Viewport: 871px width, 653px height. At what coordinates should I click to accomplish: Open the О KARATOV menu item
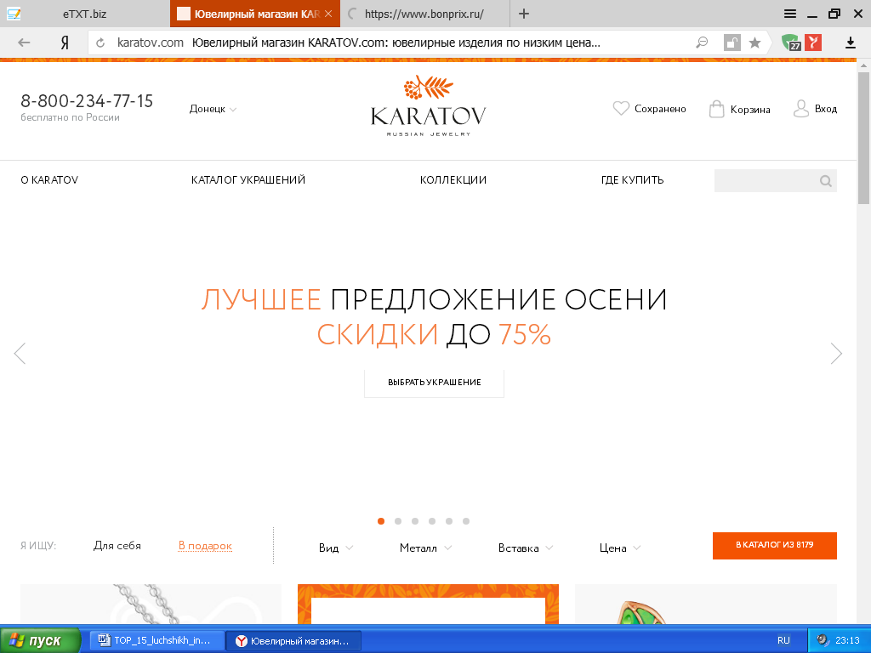49,180
